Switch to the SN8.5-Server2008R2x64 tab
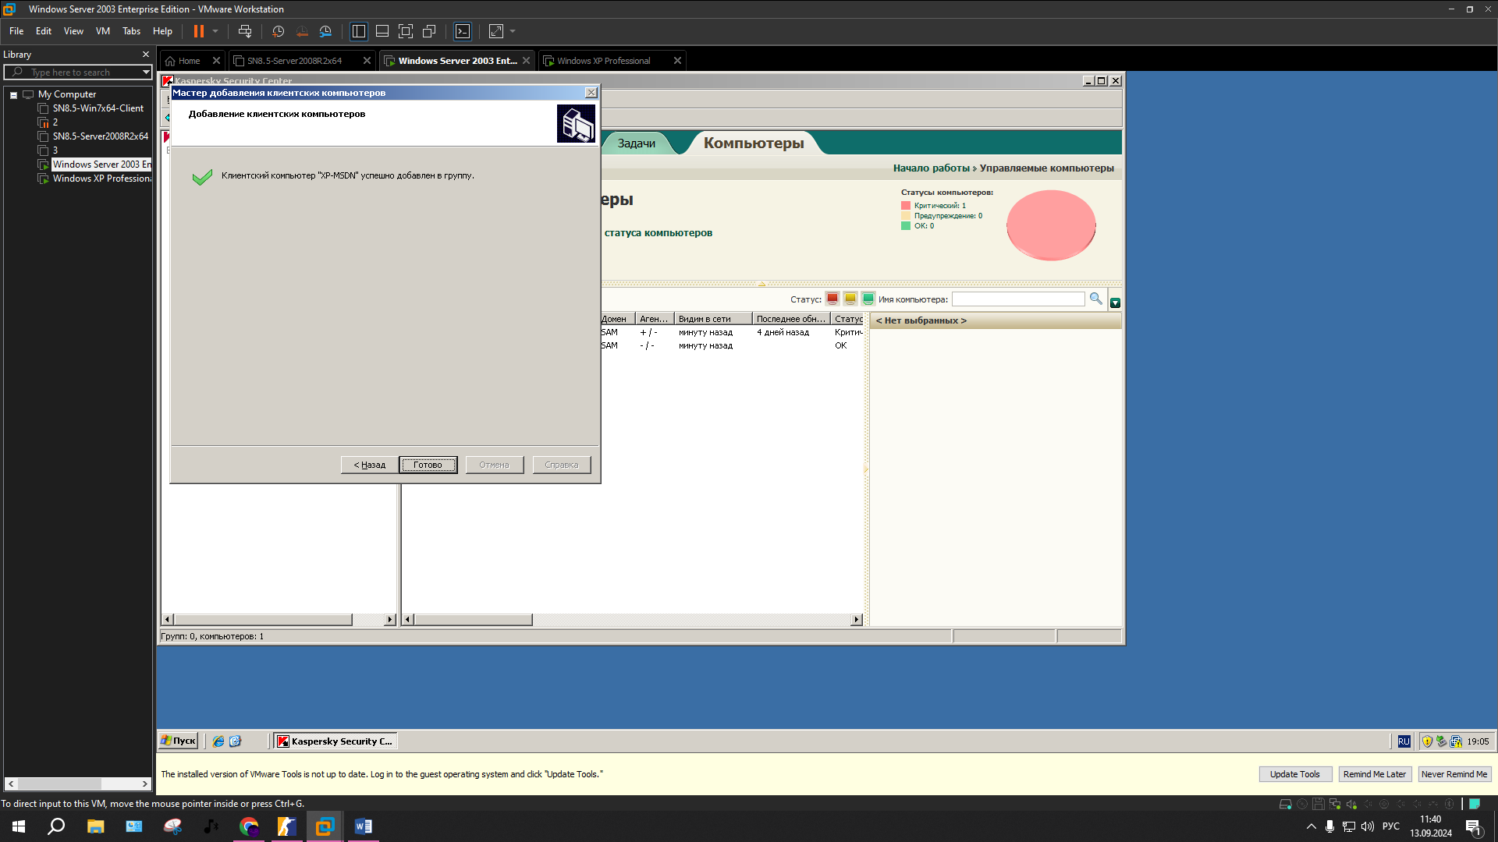Screen dimensions: 1498x842 point(294,61)
